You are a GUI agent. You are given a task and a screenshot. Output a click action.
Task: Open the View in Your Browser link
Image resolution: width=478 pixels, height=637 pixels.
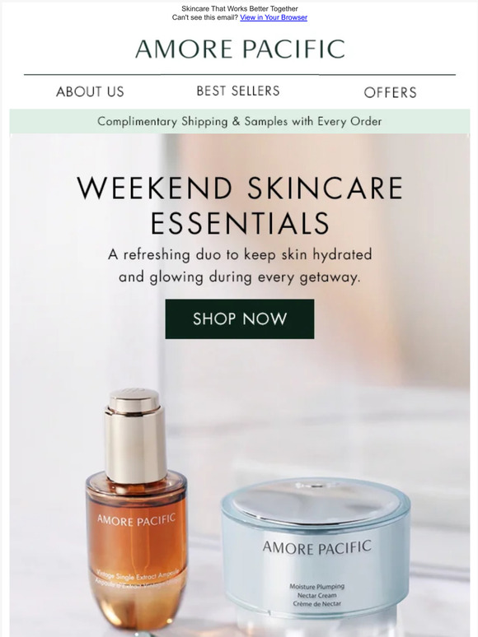[274, 17]
